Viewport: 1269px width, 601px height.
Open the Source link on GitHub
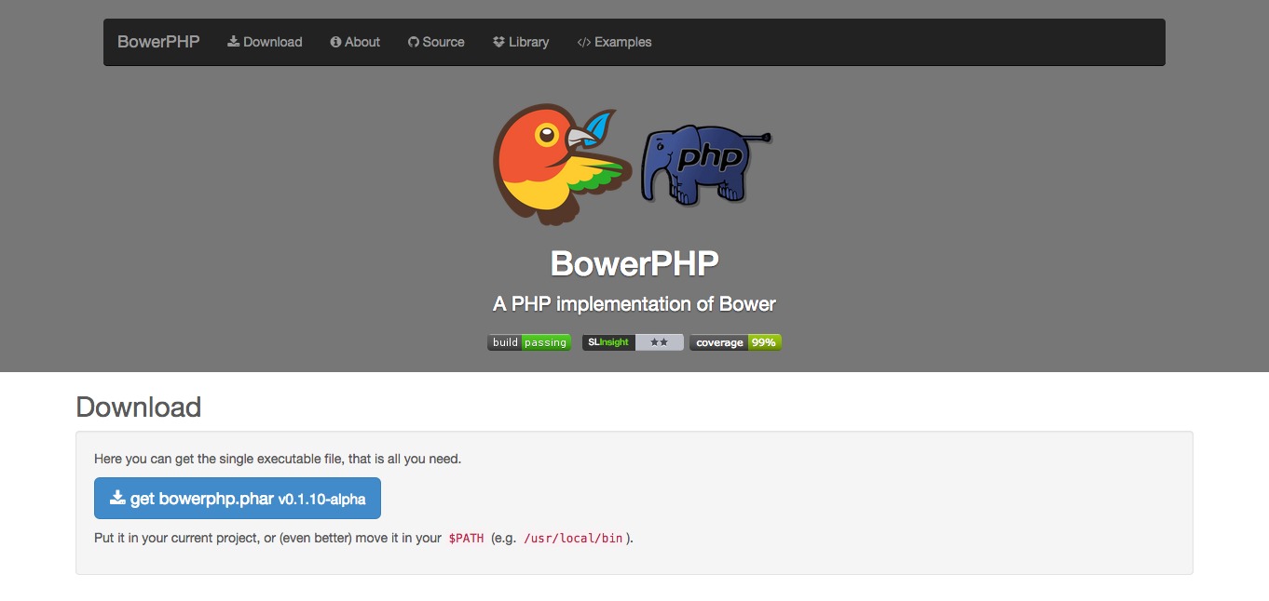pos(436,42)
